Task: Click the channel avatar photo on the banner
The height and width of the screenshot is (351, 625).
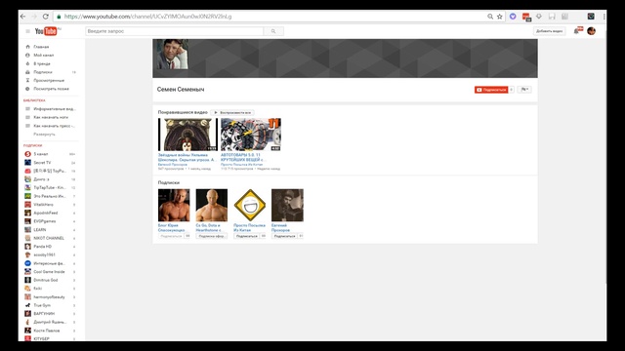Action: click(x=173, y=55)
